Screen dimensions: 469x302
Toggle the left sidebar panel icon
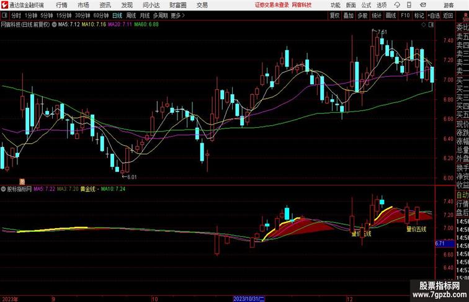[4, 16]
